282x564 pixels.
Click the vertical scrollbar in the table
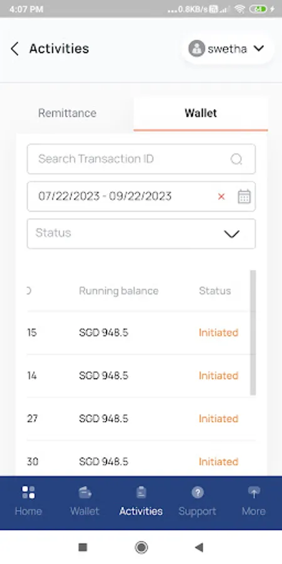coord(253,332)
